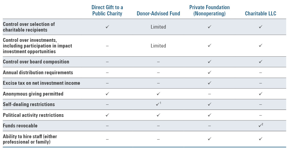Click the "Funds revocable" row label
Image resolution: width=289 pixels, height=149 pixels.
[x=20, y=126]
